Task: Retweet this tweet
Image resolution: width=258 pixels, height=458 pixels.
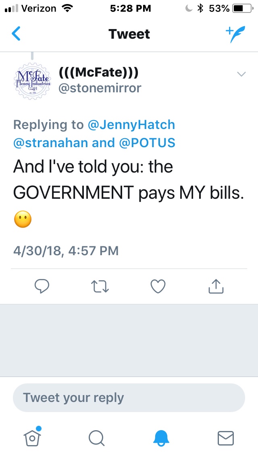Action: click(x=101, y=286)
